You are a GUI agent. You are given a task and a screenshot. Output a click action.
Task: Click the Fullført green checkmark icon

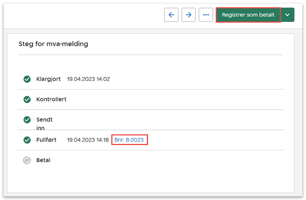pos(27,140)
